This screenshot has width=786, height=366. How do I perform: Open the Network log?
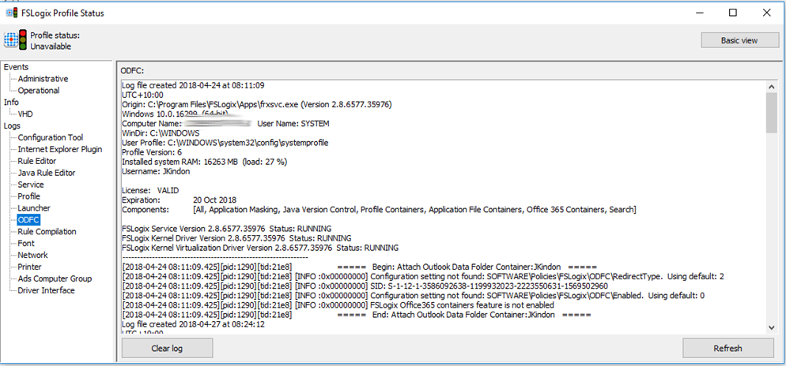[32, 255]
